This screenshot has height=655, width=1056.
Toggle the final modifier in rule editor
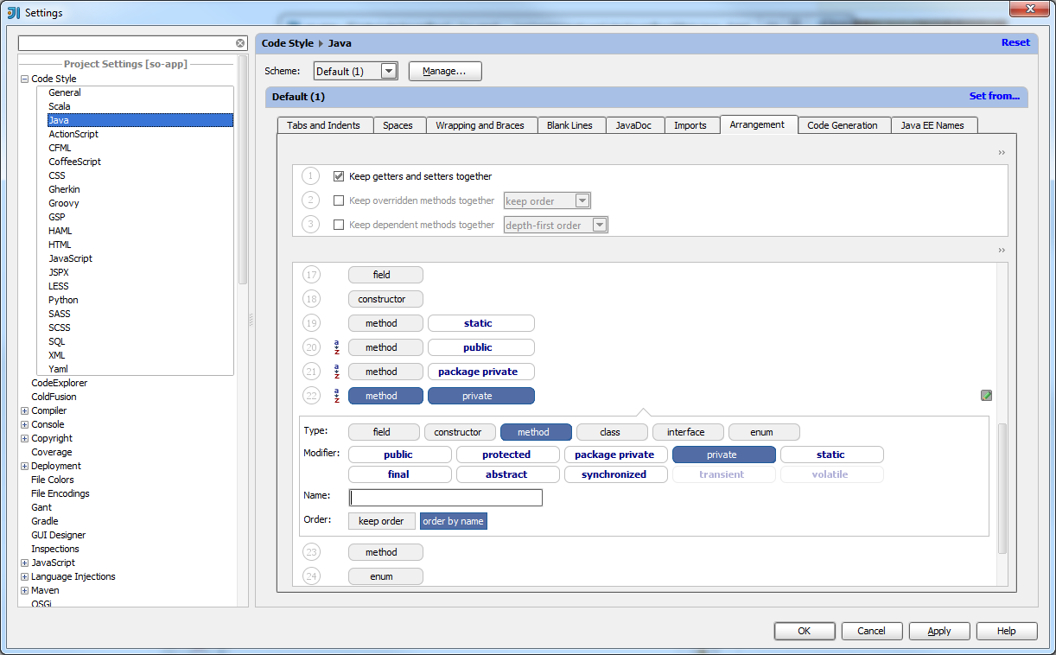[398, 474]
